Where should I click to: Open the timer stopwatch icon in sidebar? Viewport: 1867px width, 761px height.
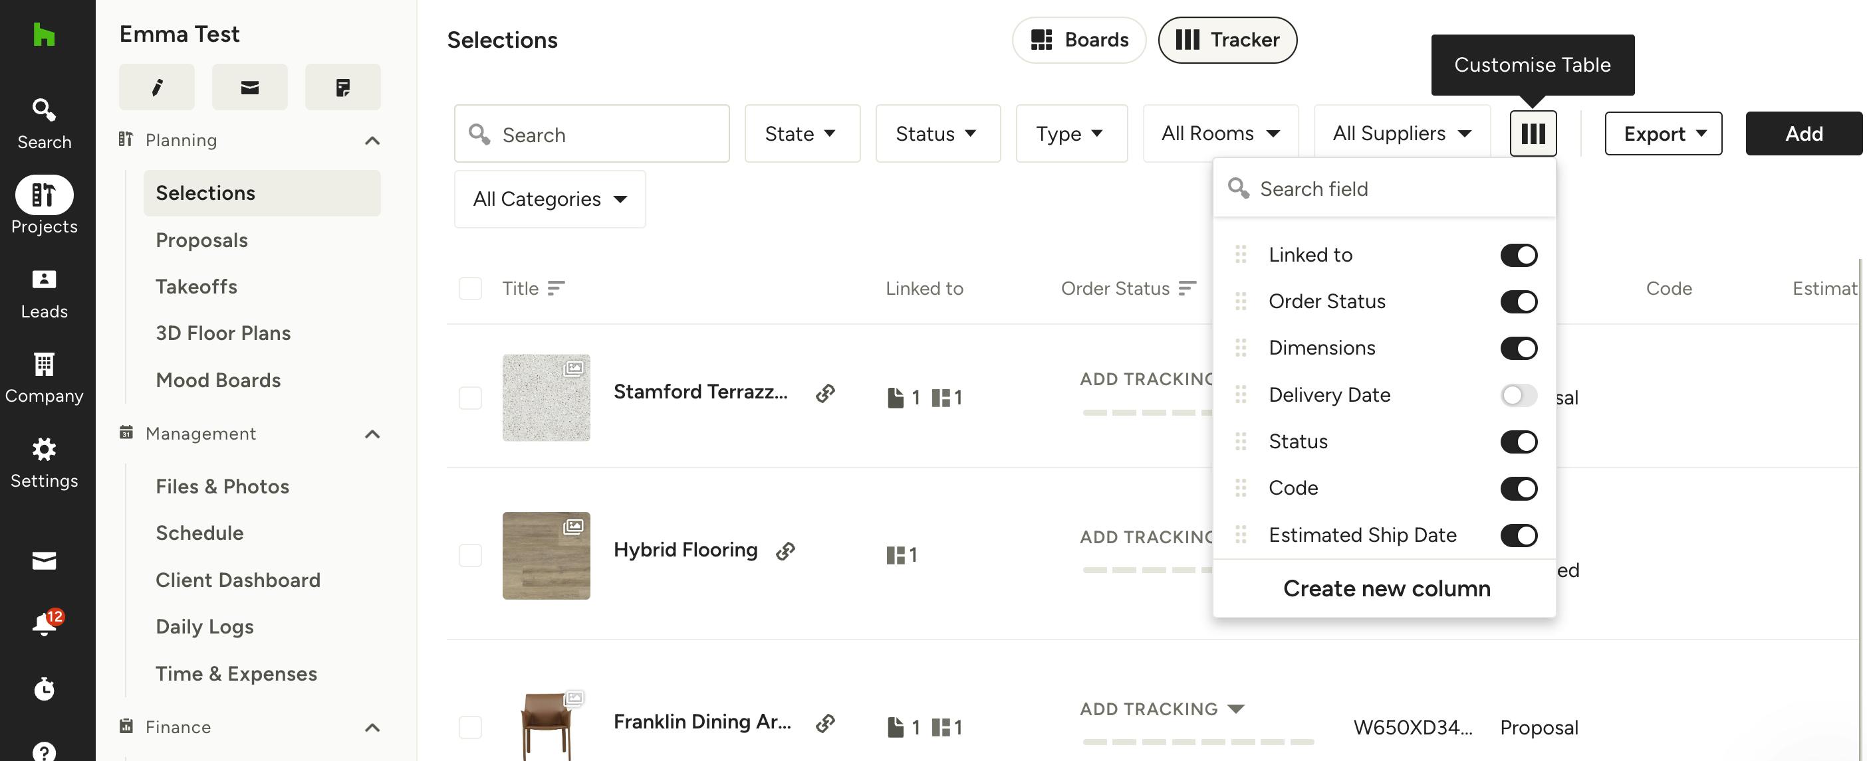pyautogui.click(x=44, y=689)
